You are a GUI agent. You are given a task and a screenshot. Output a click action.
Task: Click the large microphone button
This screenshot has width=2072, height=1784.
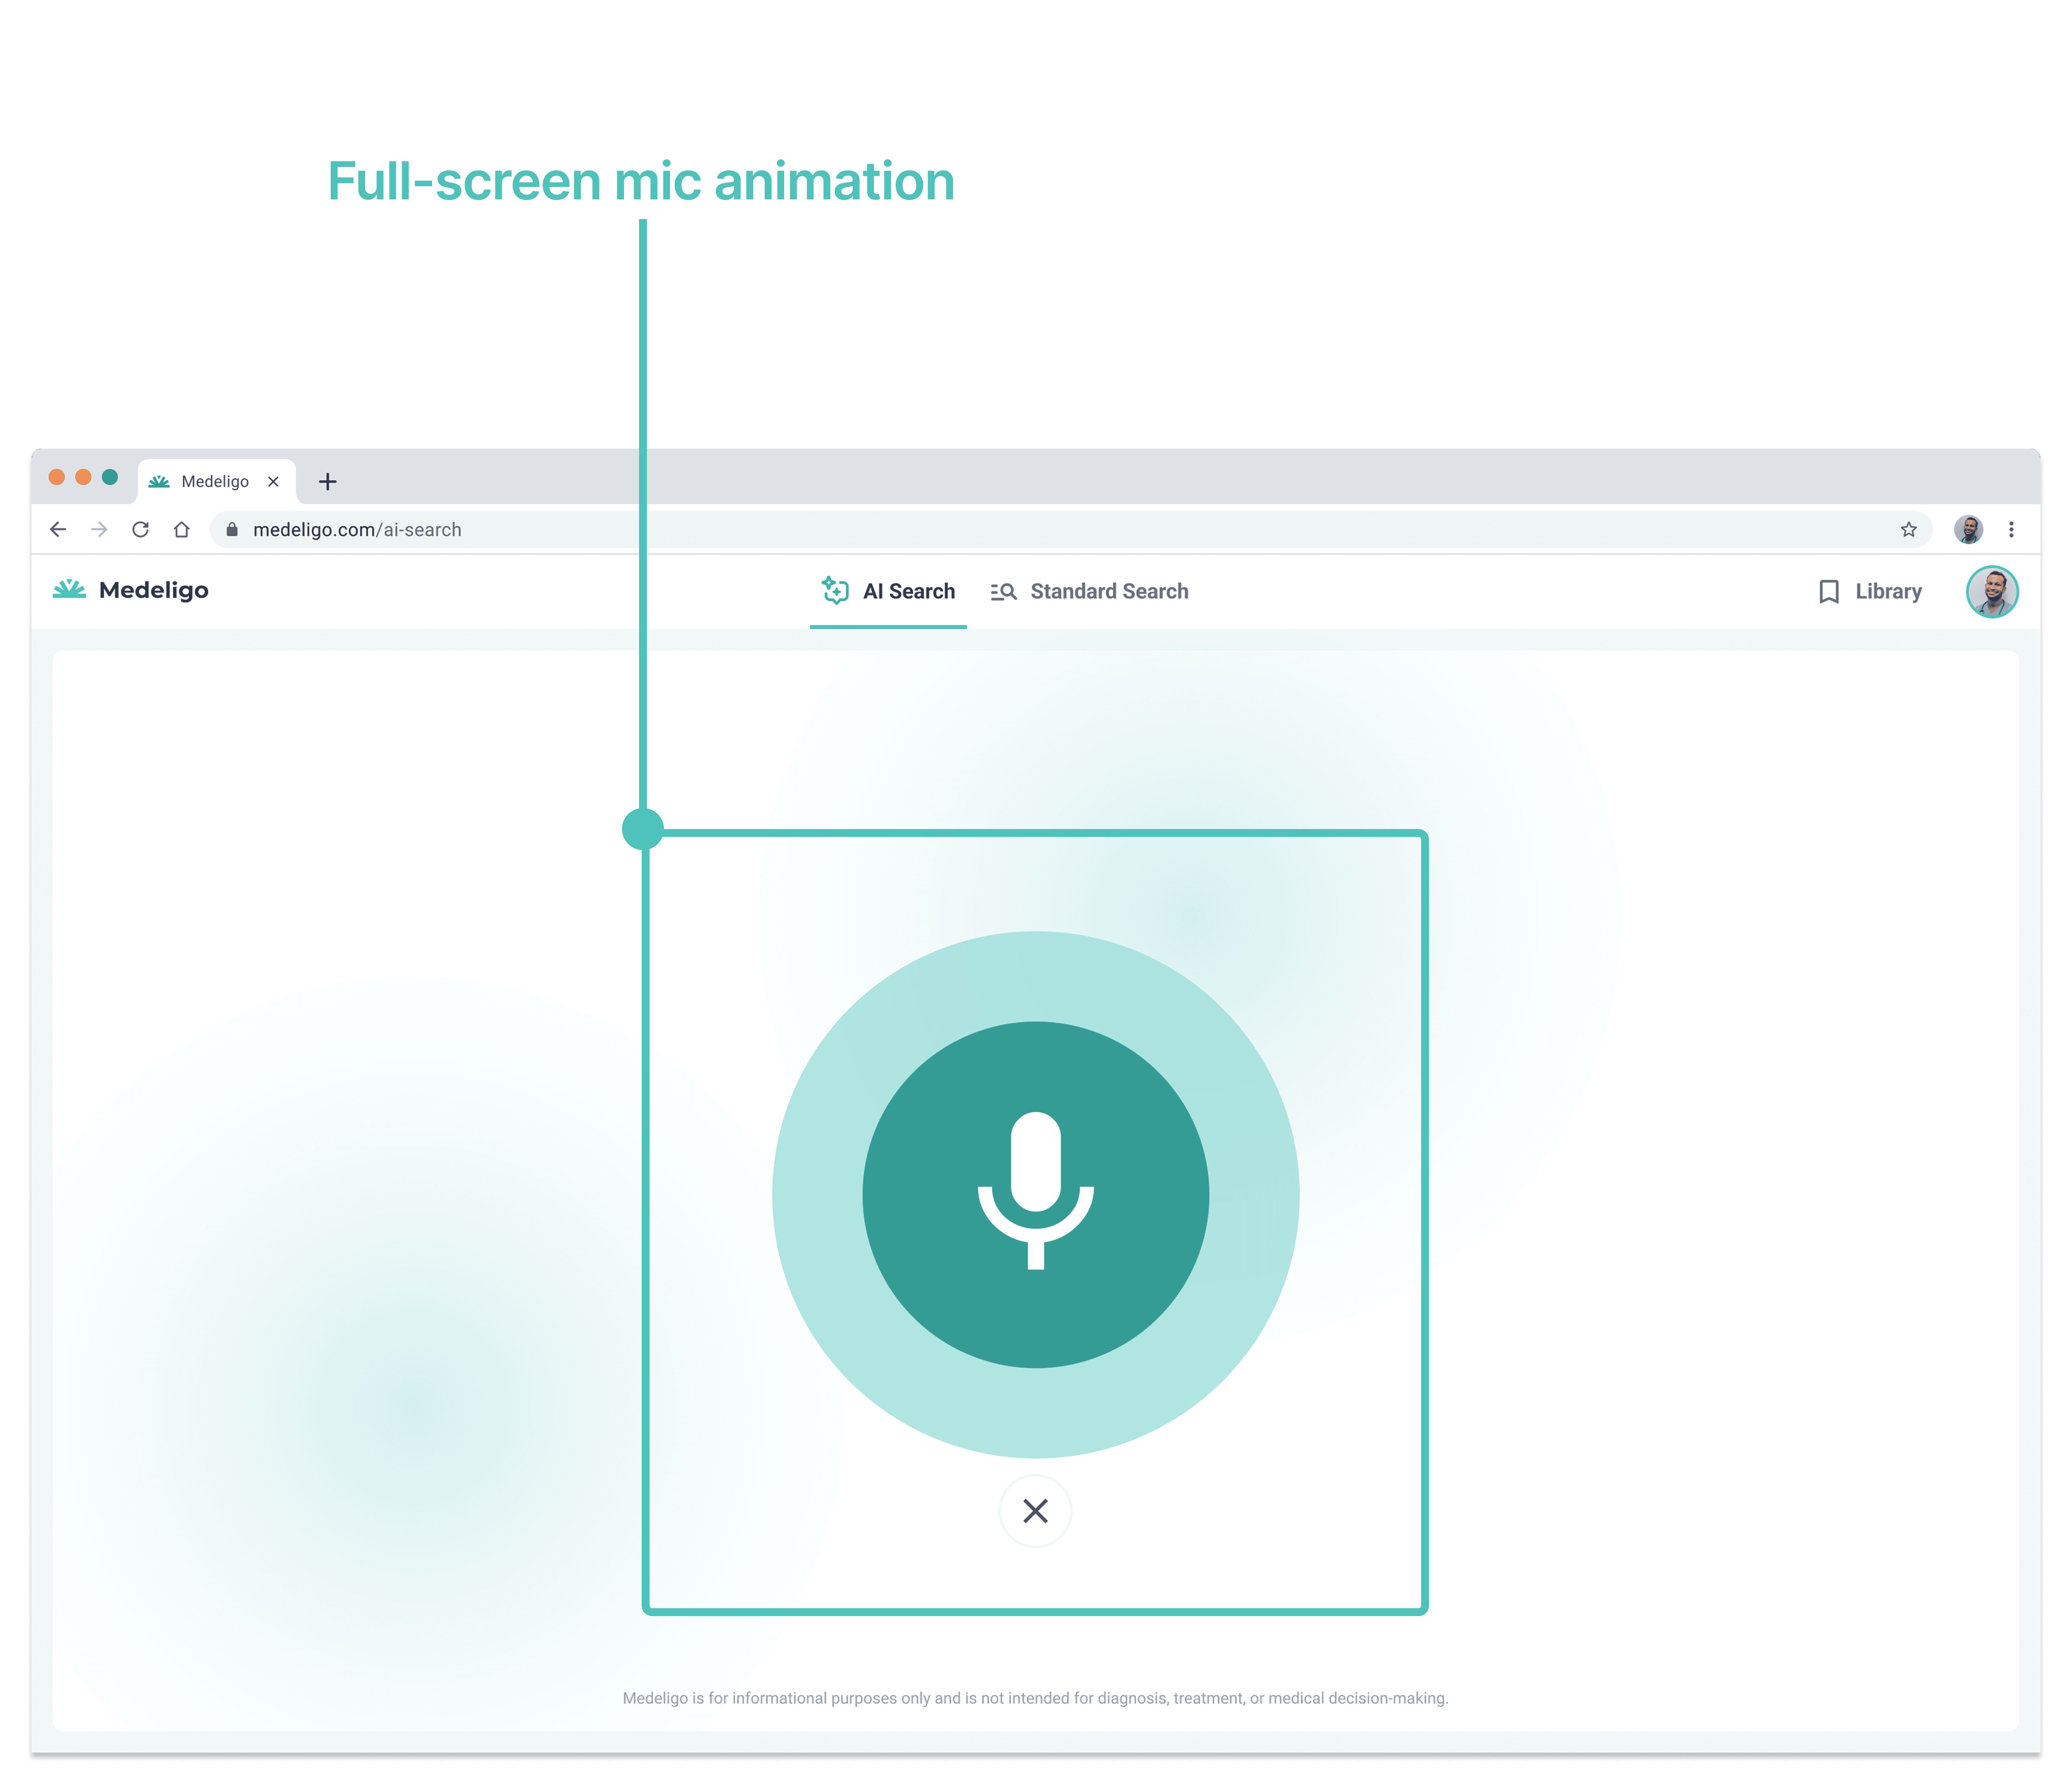(1035, 1194)
